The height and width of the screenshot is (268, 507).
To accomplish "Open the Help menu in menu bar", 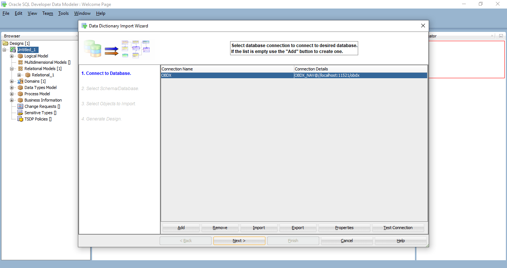I will [101, 13].
